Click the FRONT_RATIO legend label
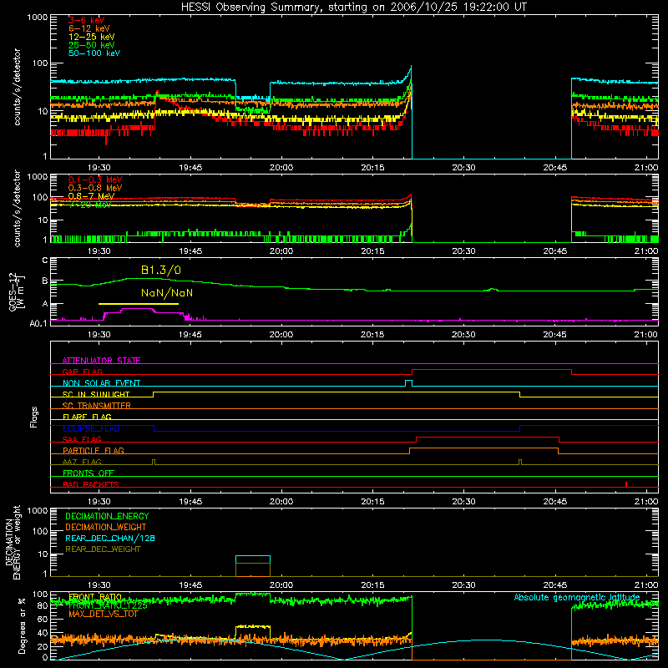668x668 pixels. (x=95, y=597)
